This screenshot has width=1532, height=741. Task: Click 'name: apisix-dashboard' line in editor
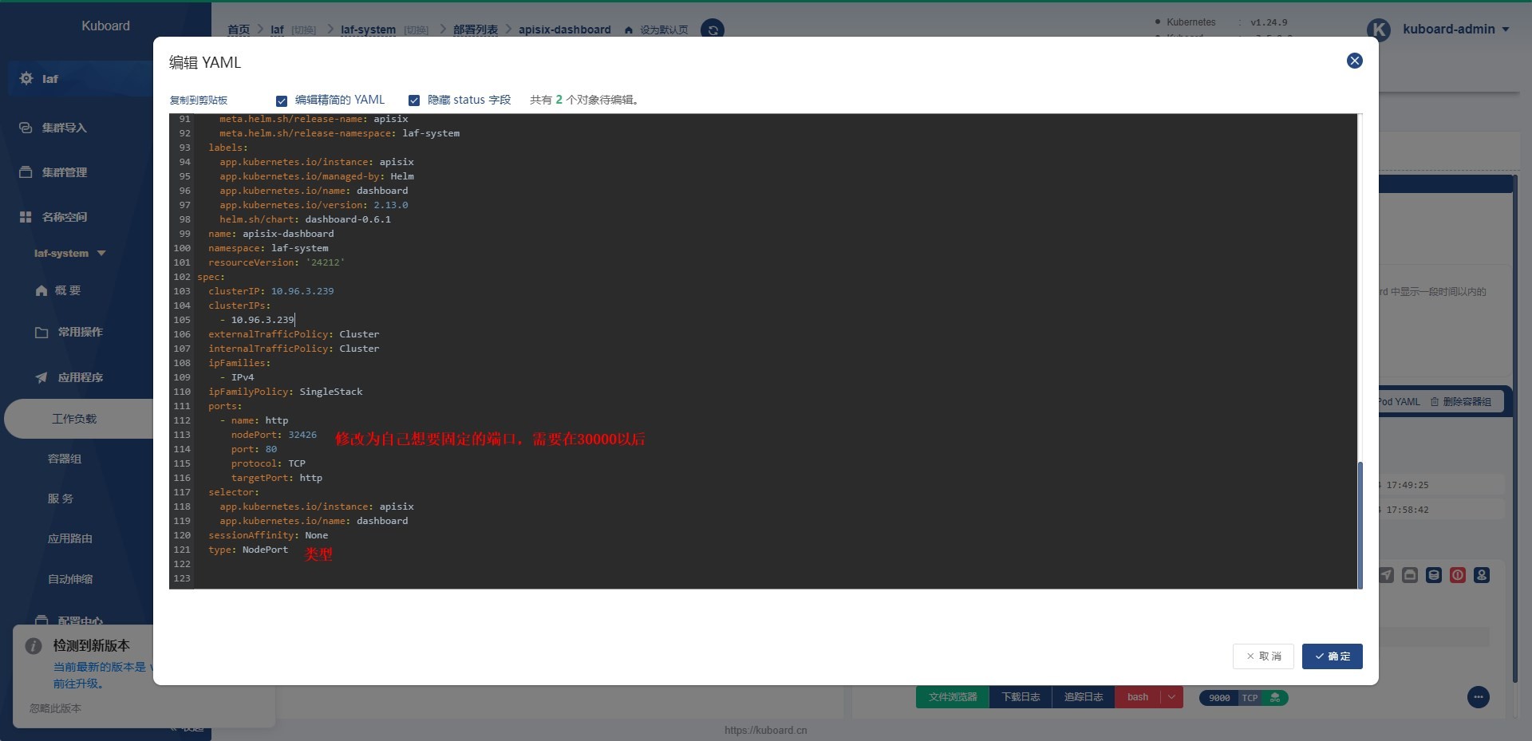coord(271,234)
